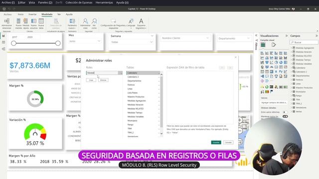Collapse the Campos pane chevron
This screenshot has width=319, height=179.
click(317, 36)
